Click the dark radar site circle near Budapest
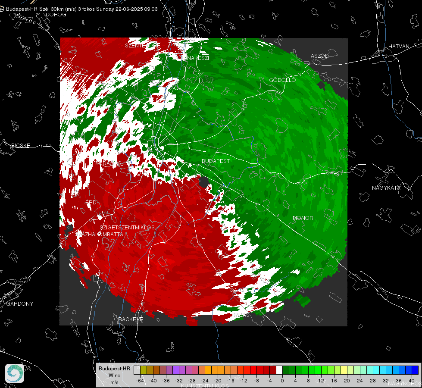 204,182
